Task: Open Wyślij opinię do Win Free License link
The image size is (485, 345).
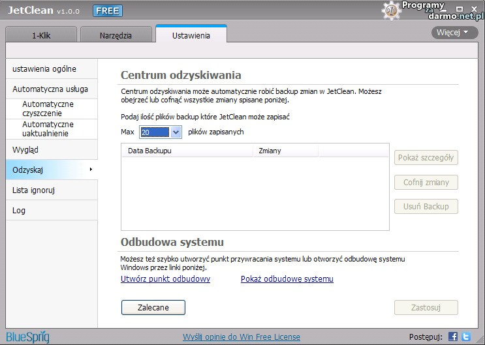Action: 242,337
